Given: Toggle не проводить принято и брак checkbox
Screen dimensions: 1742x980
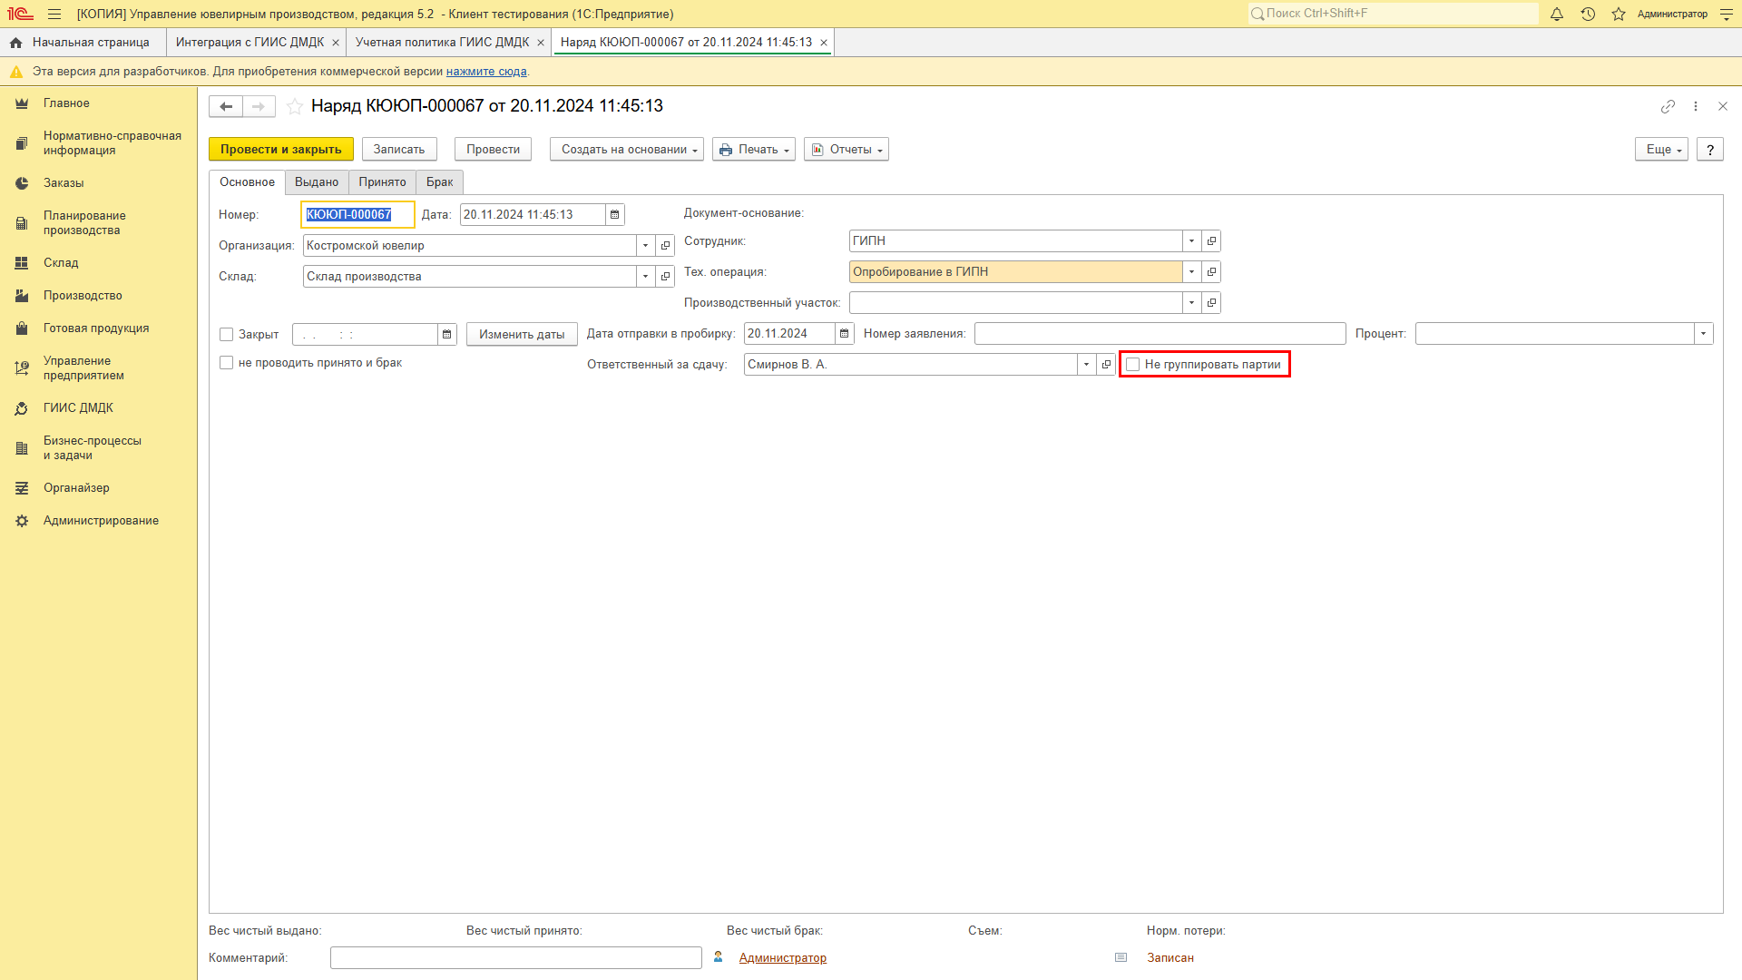Looking at the screenshot, I should (227, 363).
